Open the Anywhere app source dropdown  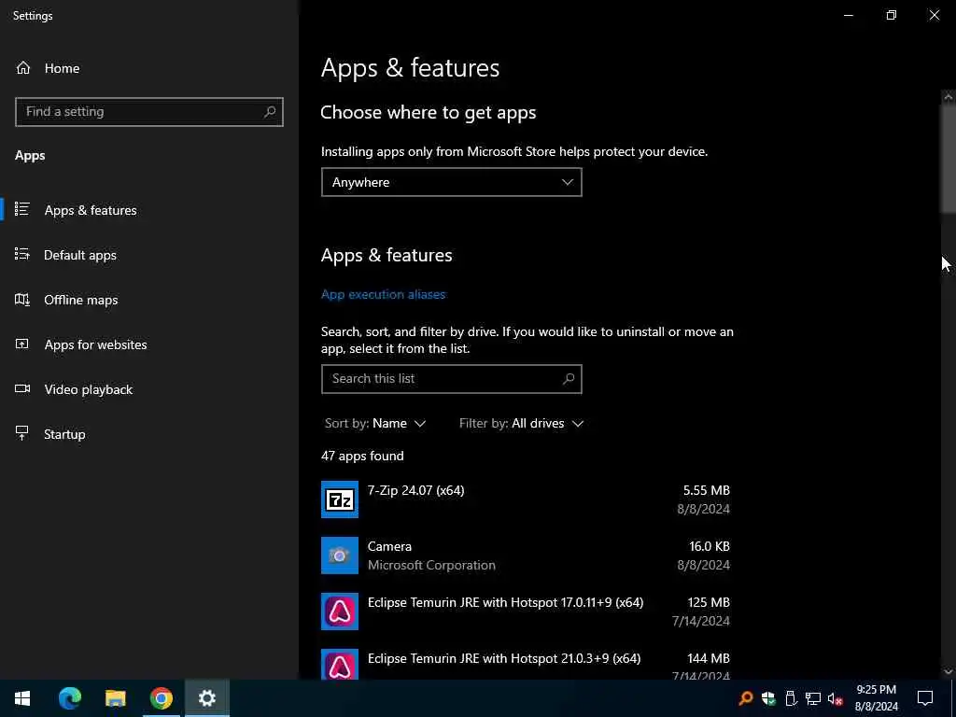(x=452, y=182)
